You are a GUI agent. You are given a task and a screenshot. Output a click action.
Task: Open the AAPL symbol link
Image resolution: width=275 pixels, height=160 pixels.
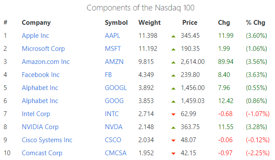click(x=112, y=36)
